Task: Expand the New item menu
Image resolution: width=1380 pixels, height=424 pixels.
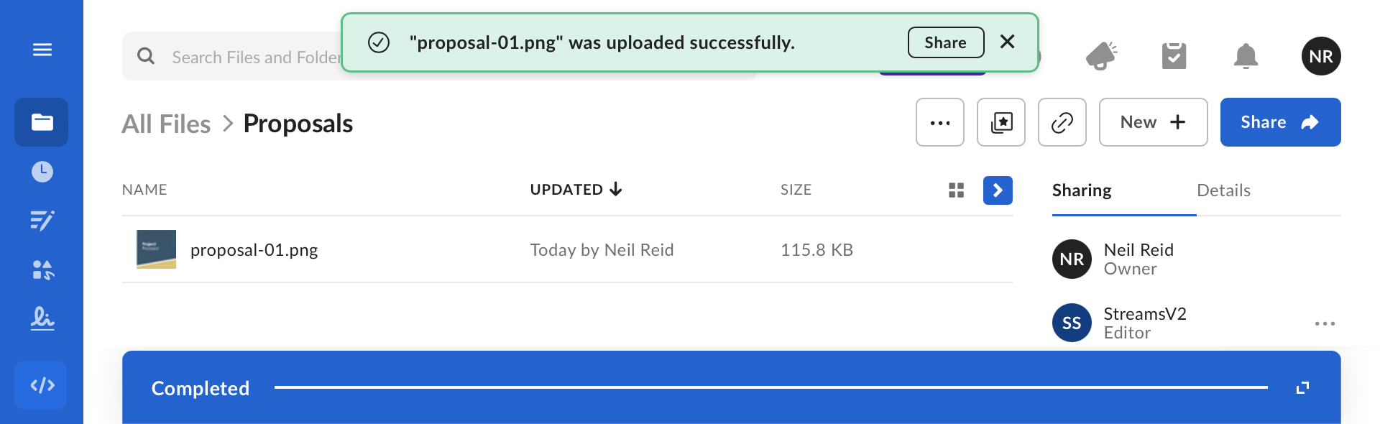Action: coord(1153,122)
